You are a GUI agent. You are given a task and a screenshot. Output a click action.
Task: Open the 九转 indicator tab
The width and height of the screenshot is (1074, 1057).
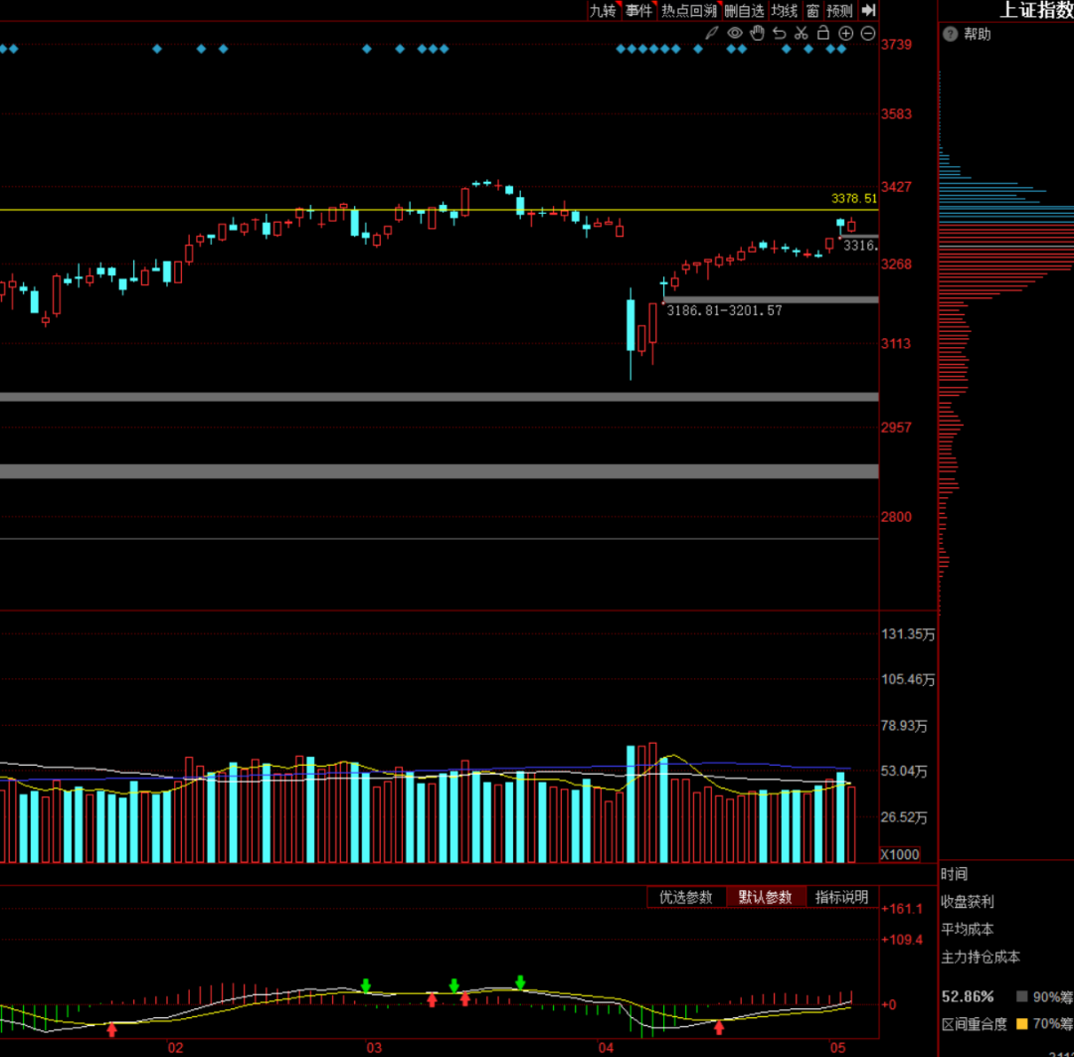pos(603,10)
